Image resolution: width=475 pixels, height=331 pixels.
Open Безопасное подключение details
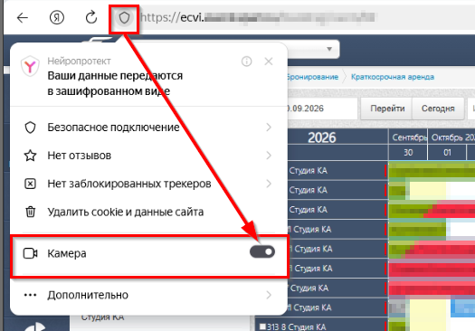148,128
